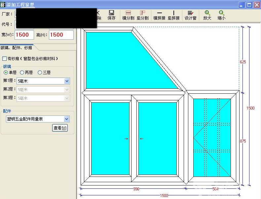Open the 设计窗 design window tool
The height and width of the screenshot is (199, 261).
[190, 15]
